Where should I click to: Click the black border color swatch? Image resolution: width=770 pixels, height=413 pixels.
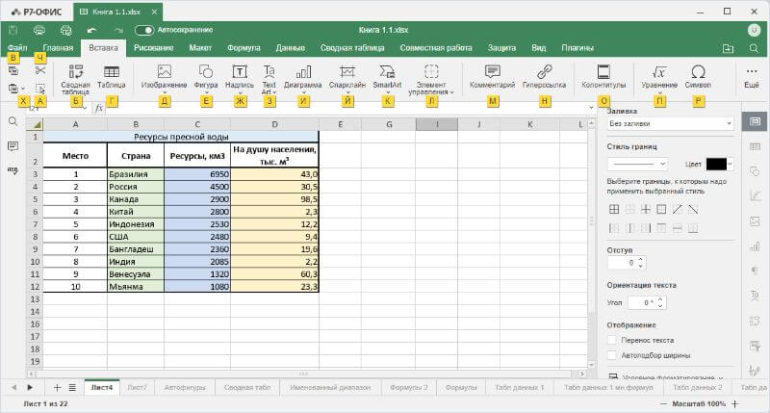click(716, 164)
